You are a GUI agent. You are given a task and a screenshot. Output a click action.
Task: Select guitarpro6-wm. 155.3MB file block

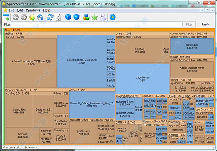(125, 103)
